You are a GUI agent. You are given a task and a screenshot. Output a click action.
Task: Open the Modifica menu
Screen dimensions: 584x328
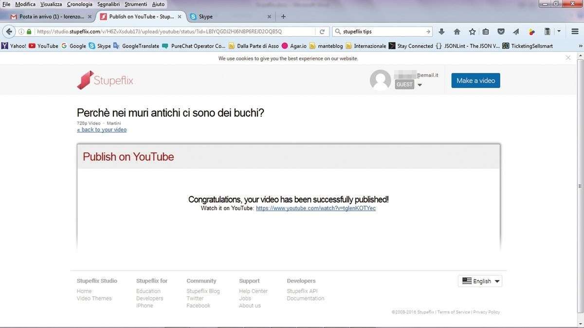pyautogui.click(x=25, y=4)
